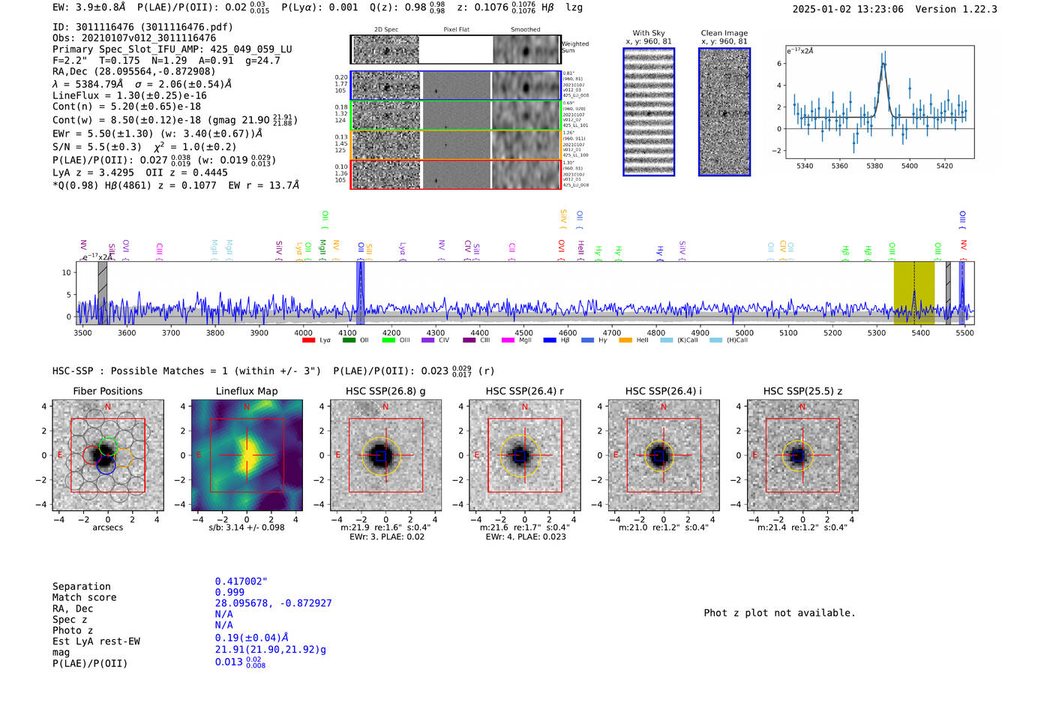Click the Phot z plot not available message

[x=780, y=613]
